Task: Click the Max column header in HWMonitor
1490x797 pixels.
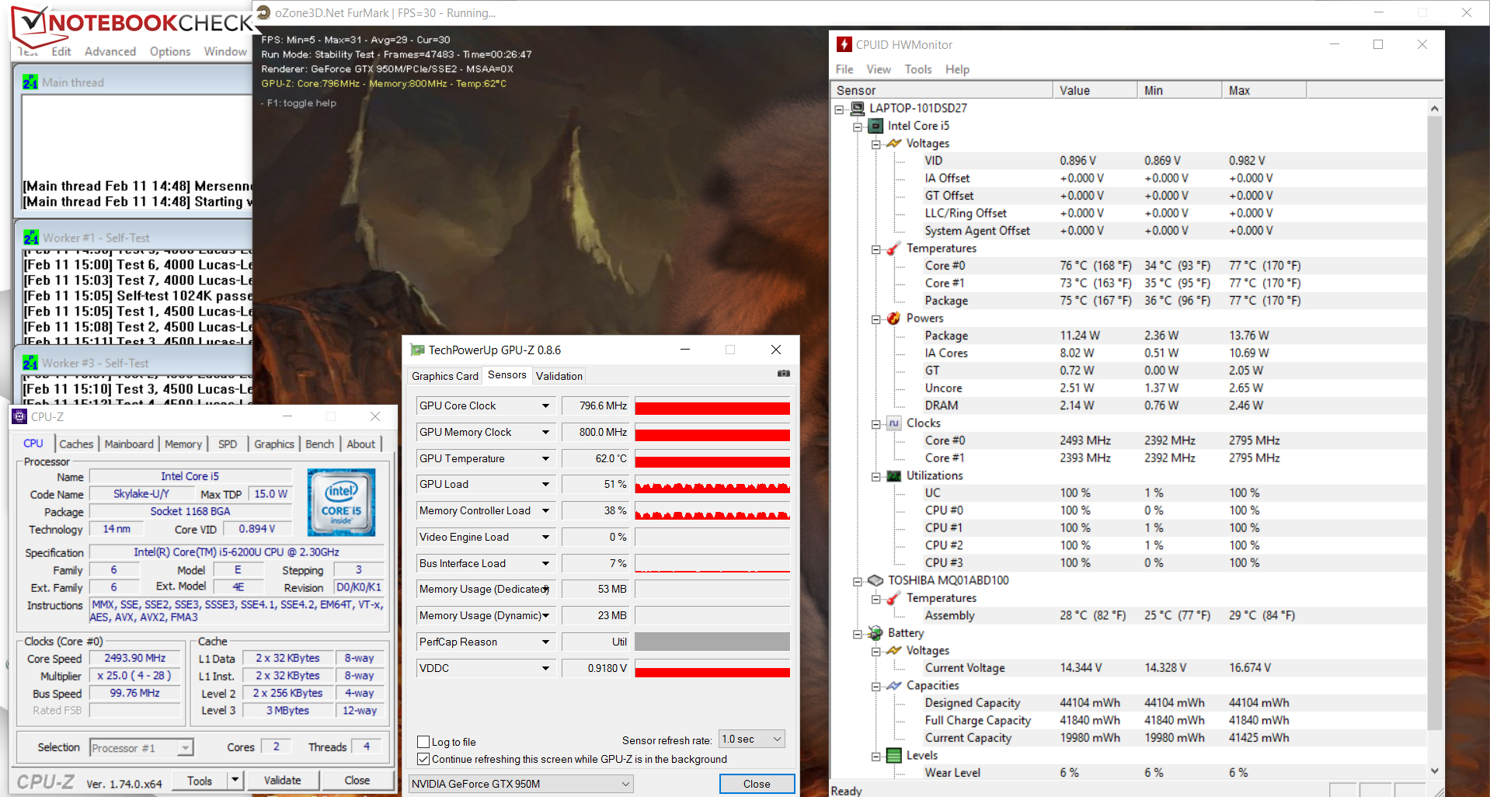Action: [1264, 90]
